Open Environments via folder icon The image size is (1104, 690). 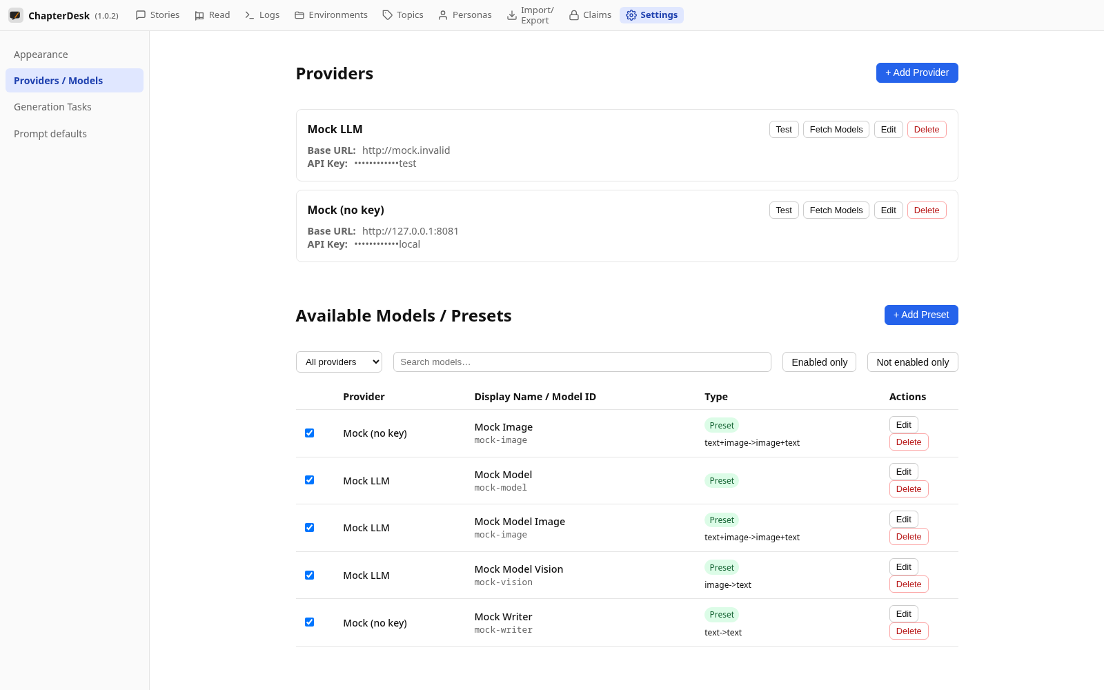pos(299,15)
